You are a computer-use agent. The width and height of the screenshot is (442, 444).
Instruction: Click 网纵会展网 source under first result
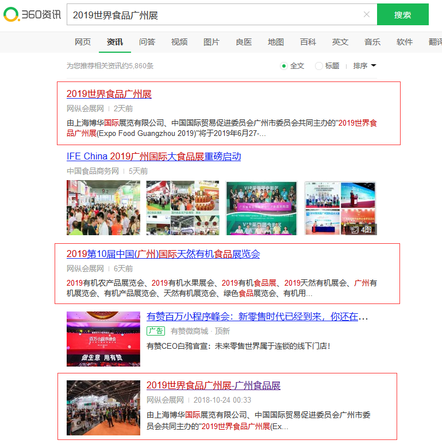pyautogui.click(x=86, y=109)
